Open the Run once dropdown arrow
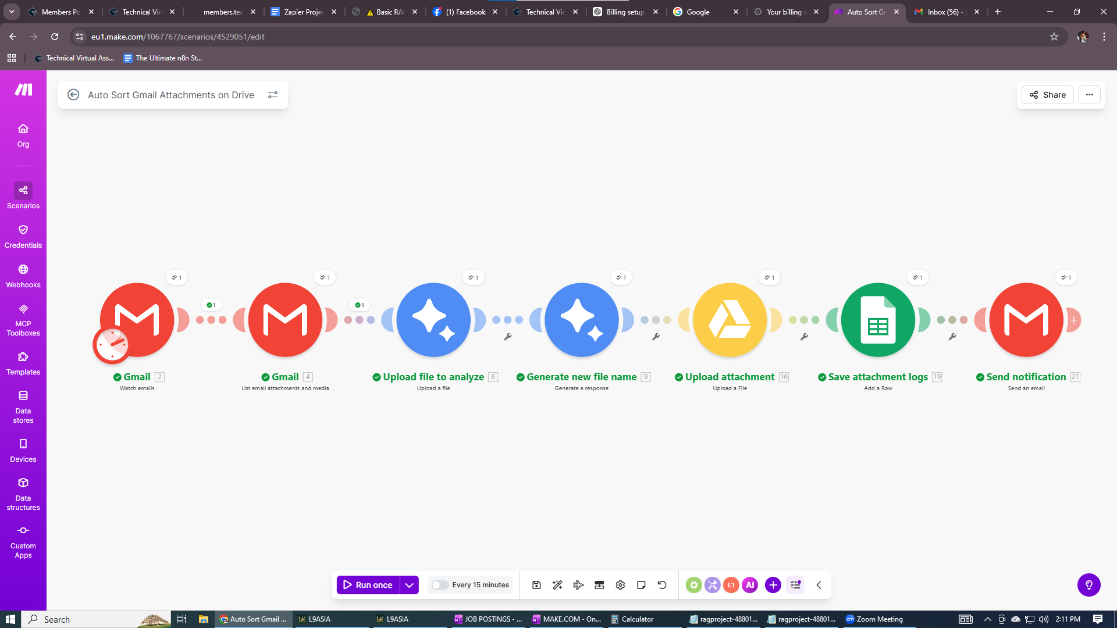The height and width of the screenshot is (628, 1117). [x=409, y=585]
